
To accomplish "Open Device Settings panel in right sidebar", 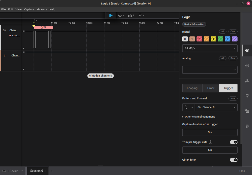I will pos(247,51).
